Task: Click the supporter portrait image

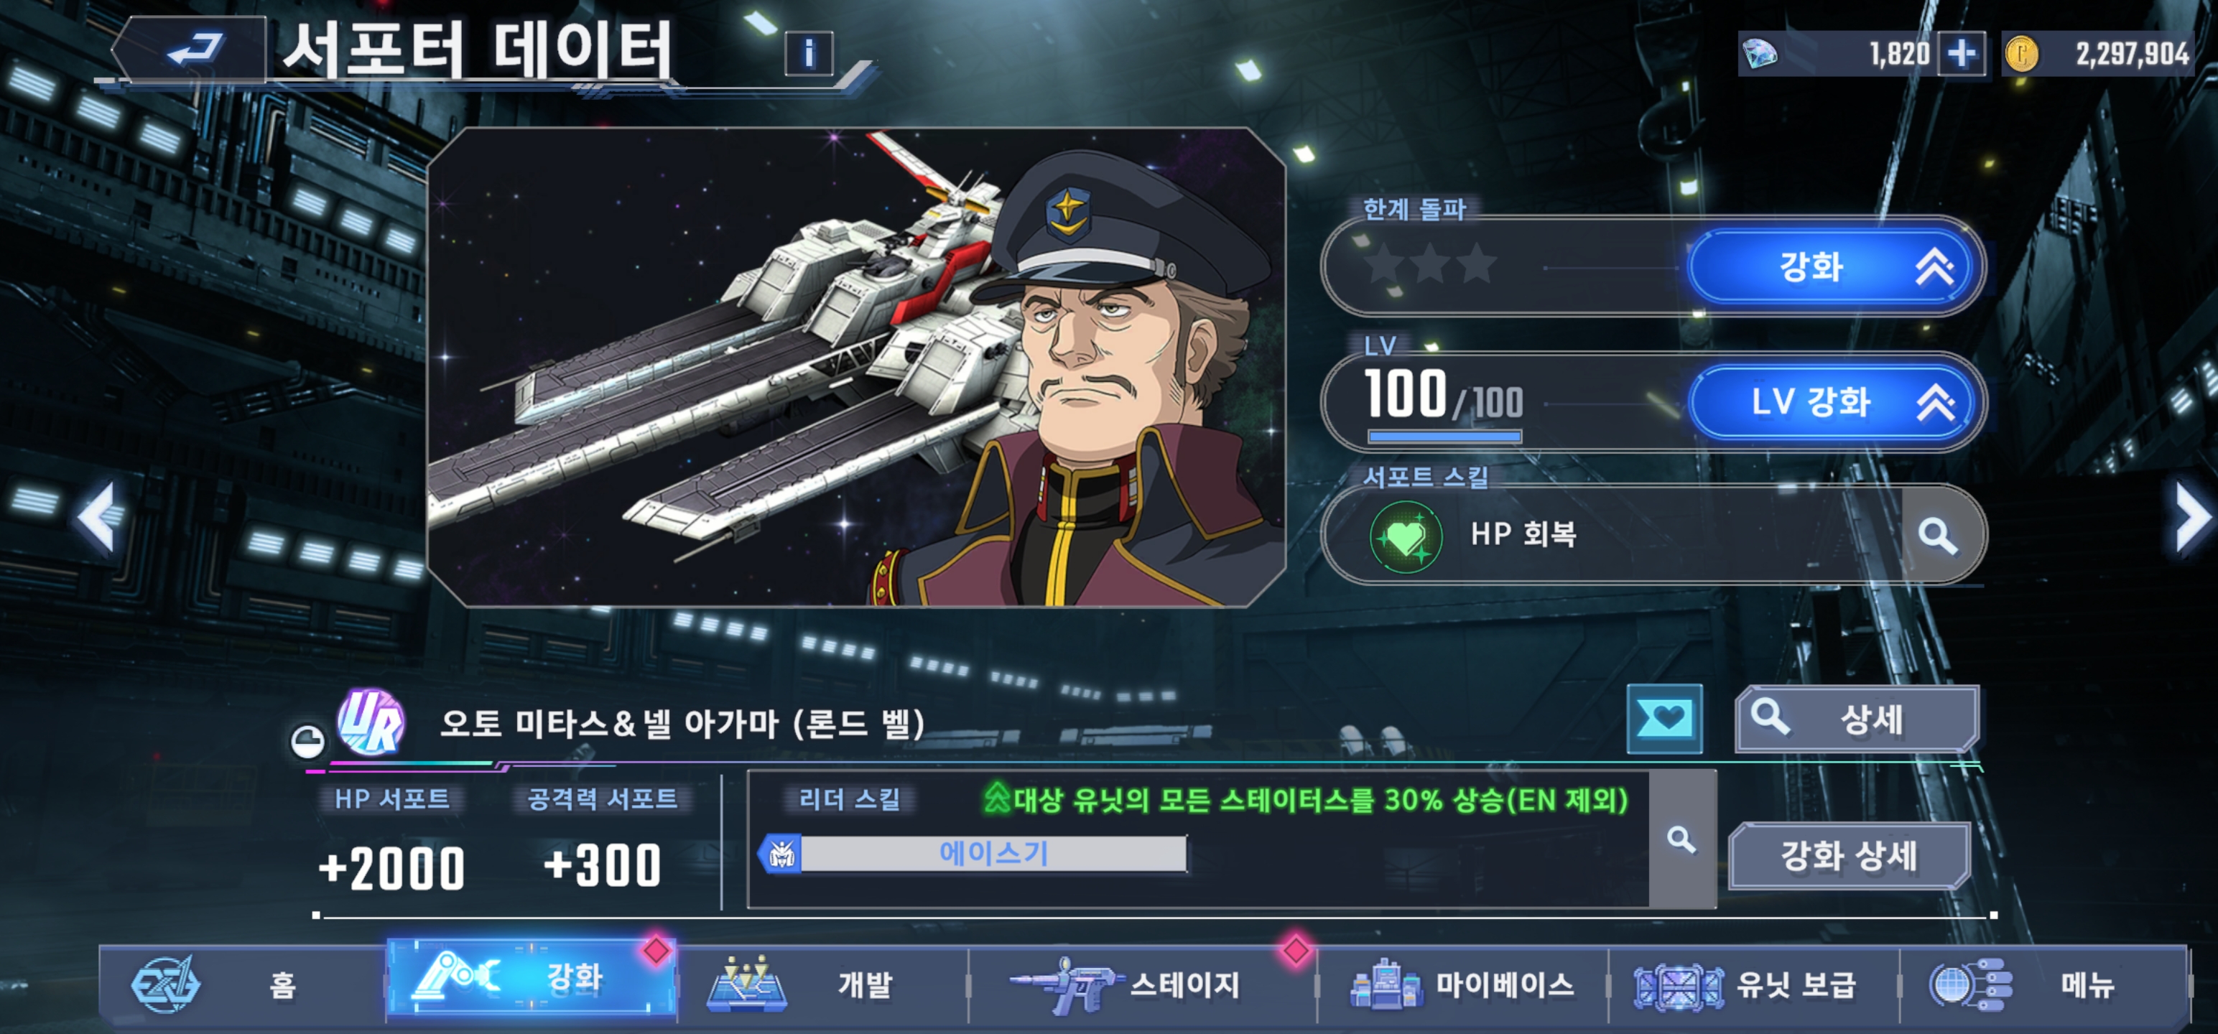Action: tap(856, 368)
